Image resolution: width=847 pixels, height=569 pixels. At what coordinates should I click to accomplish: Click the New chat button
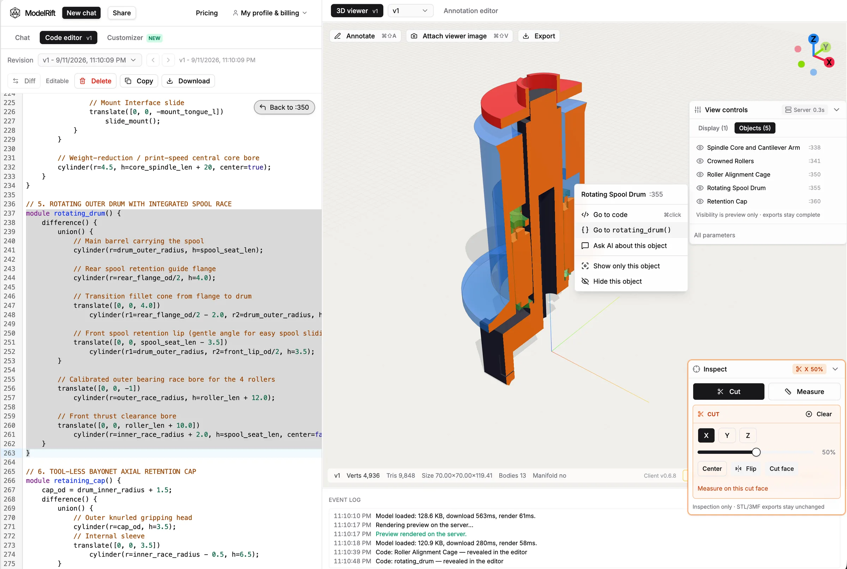(81, 13)
